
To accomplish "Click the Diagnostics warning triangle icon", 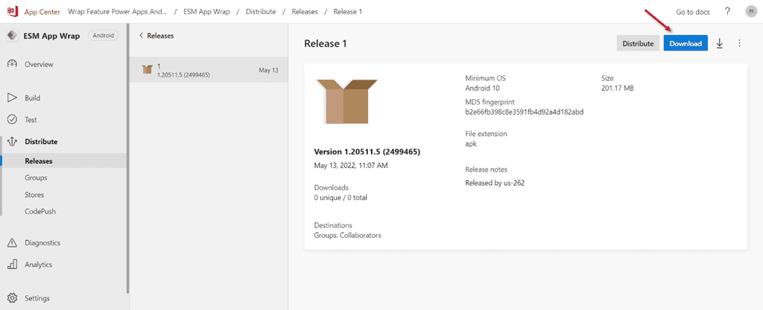I will click(12, 242).
